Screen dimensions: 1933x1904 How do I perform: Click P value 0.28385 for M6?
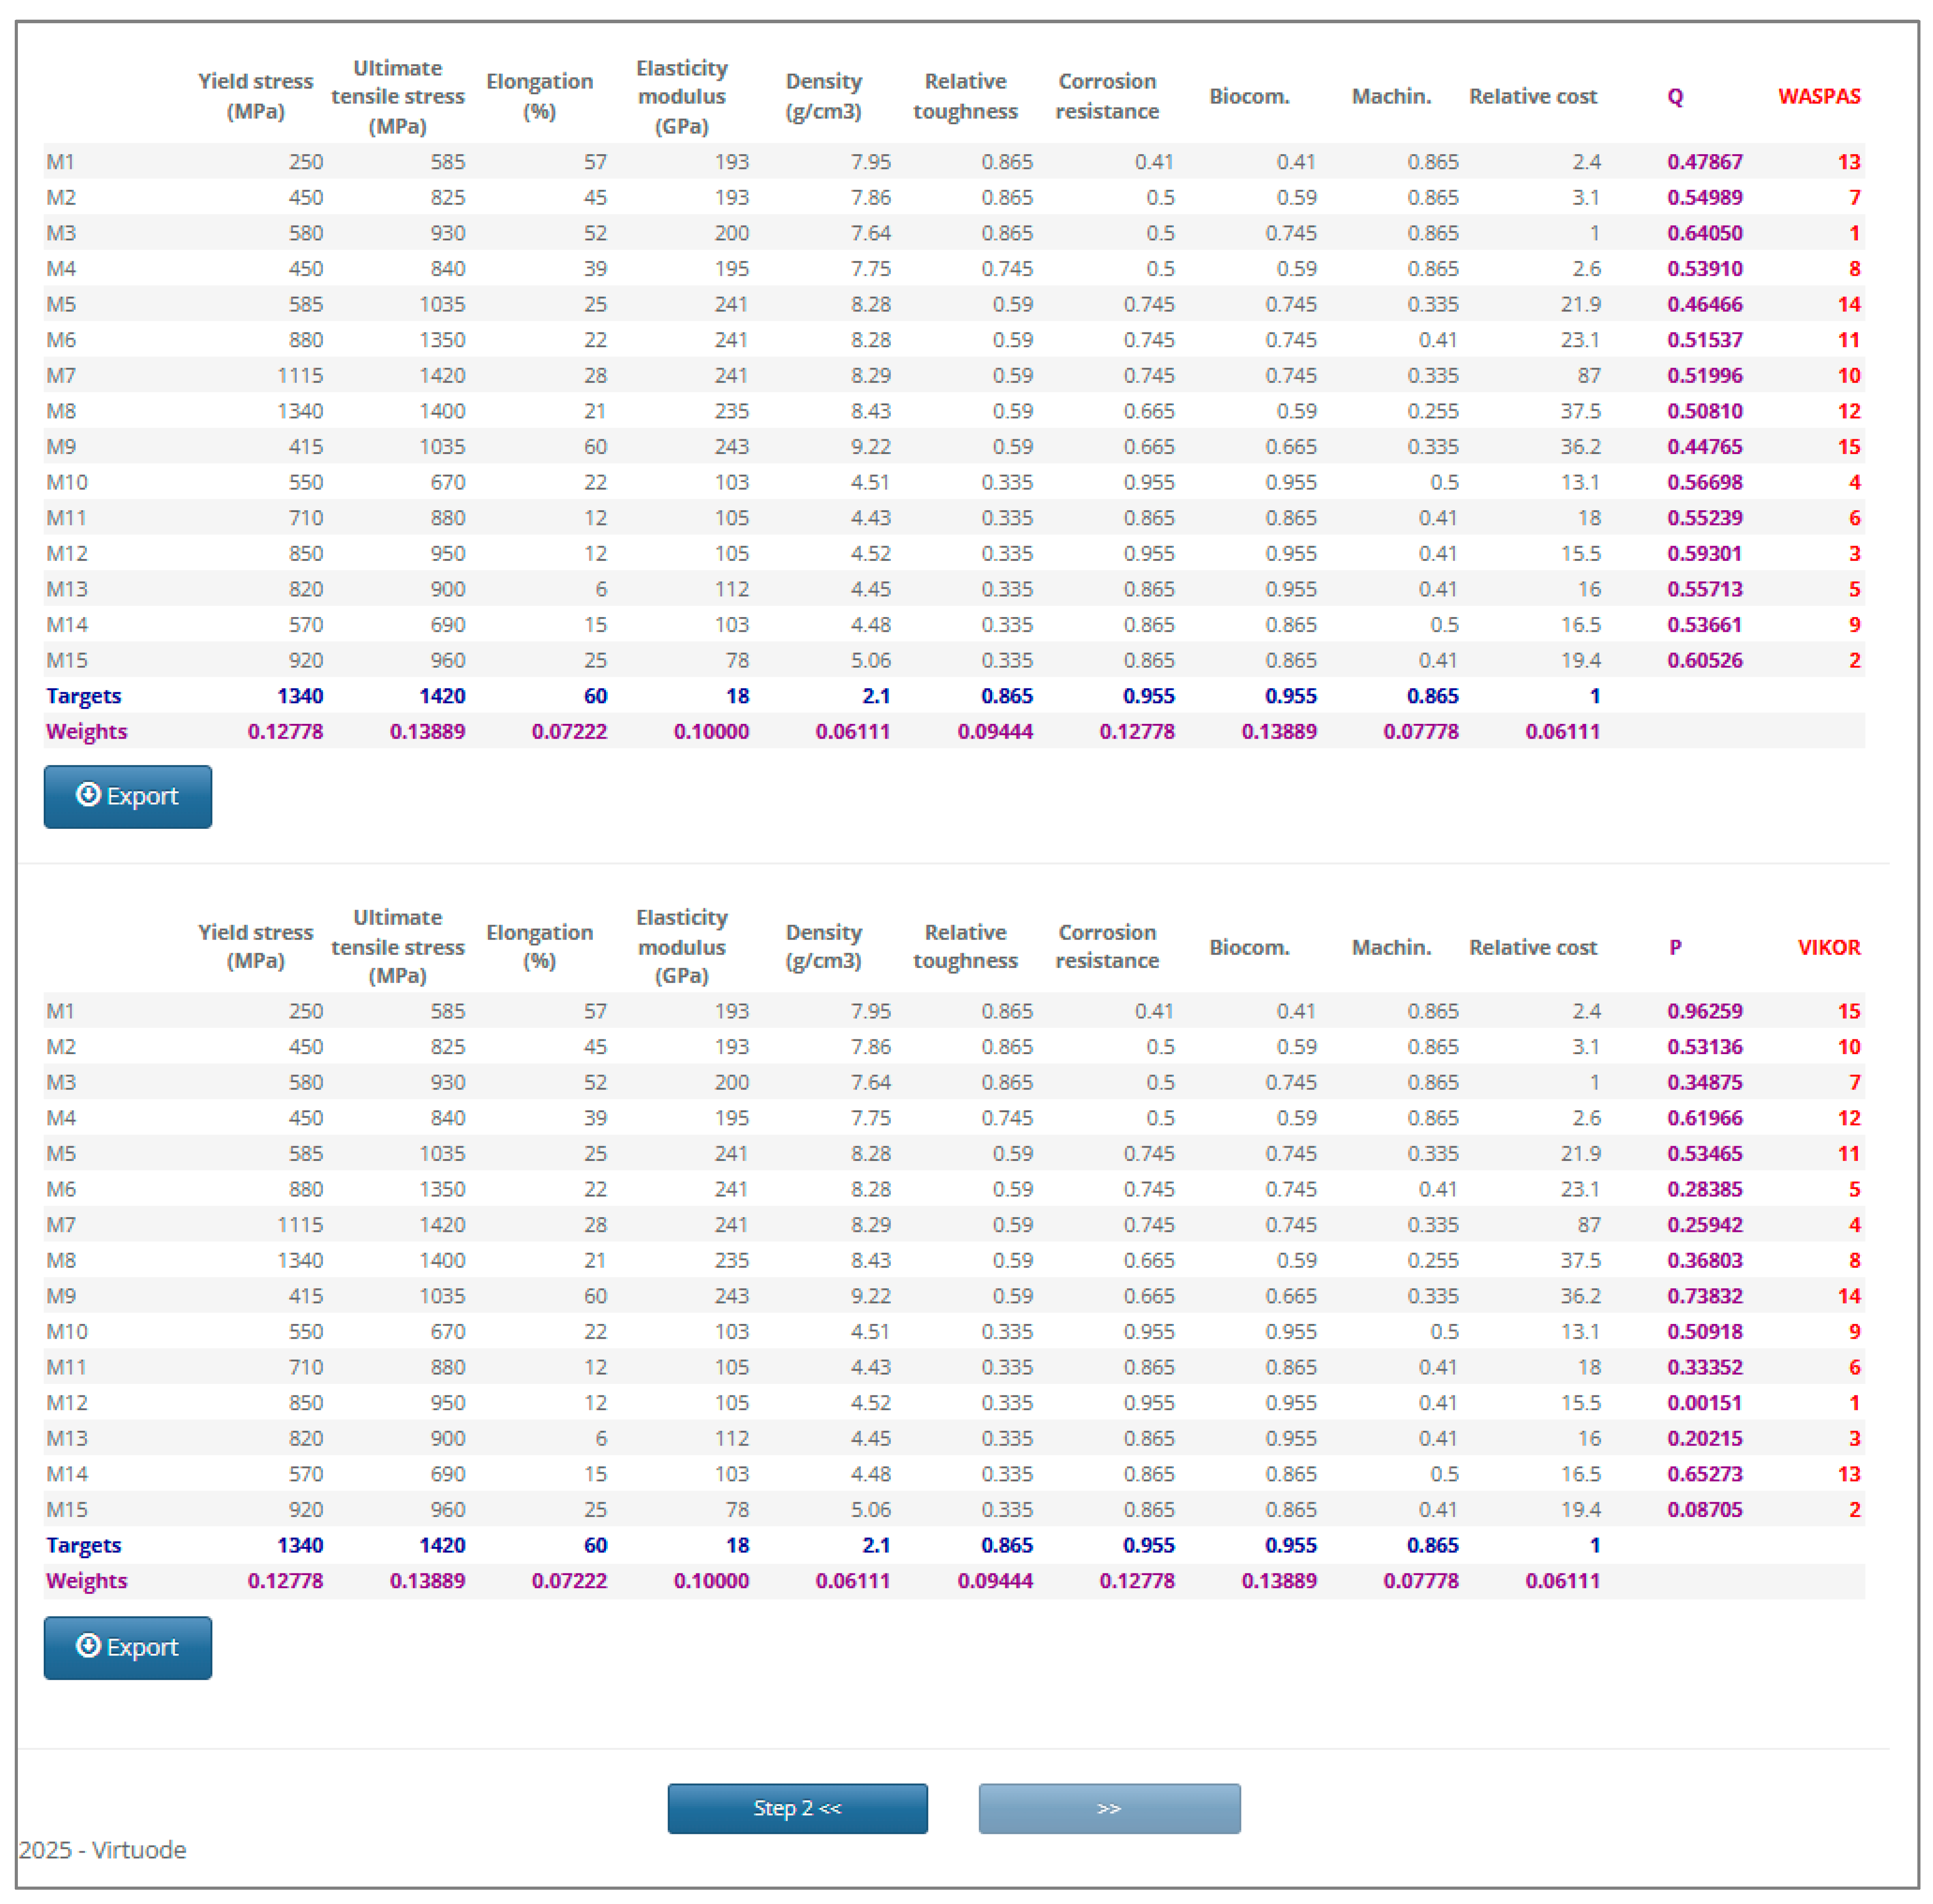point(1704,1189)
